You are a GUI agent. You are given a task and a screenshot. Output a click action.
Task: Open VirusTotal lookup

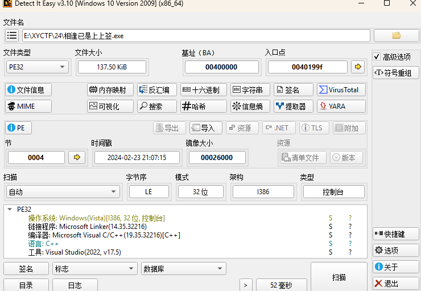(341, 90)
